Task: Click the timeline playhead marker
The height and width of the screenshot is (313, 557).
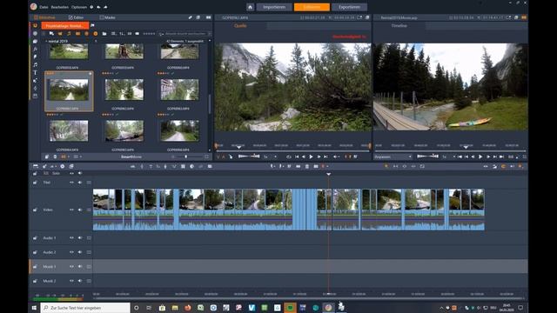Action: coord(329,174)
